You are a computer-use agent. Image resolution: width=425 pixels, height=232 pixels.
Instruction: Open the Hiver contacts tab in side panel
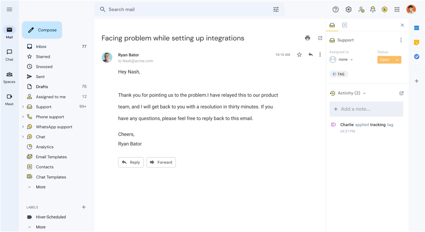(344, 25)
